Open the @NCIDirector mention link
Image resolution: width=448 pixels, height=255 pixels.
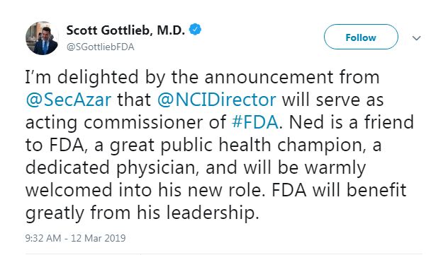point(217,100)
